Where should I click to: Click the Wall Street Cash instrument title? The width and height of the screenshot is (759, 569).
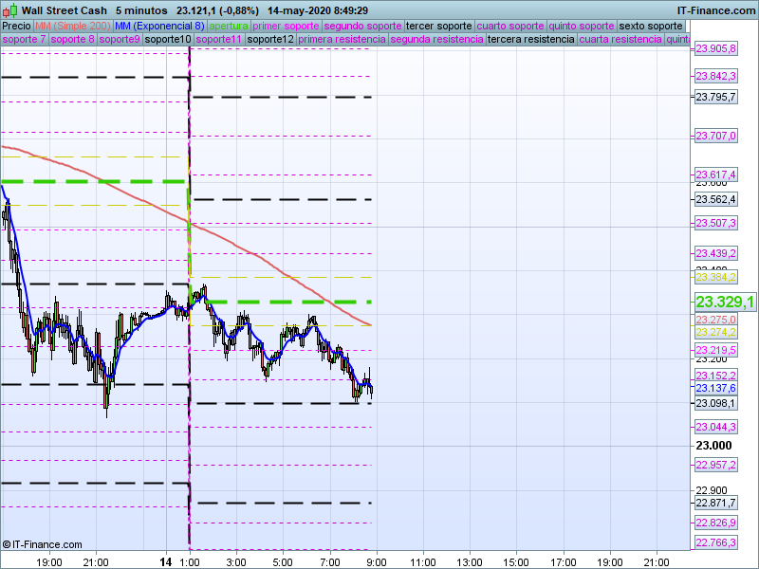point(65,10)
